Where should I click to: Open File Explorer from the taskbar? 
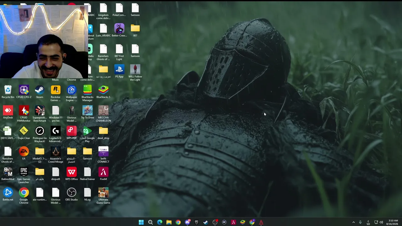(169, 222)
